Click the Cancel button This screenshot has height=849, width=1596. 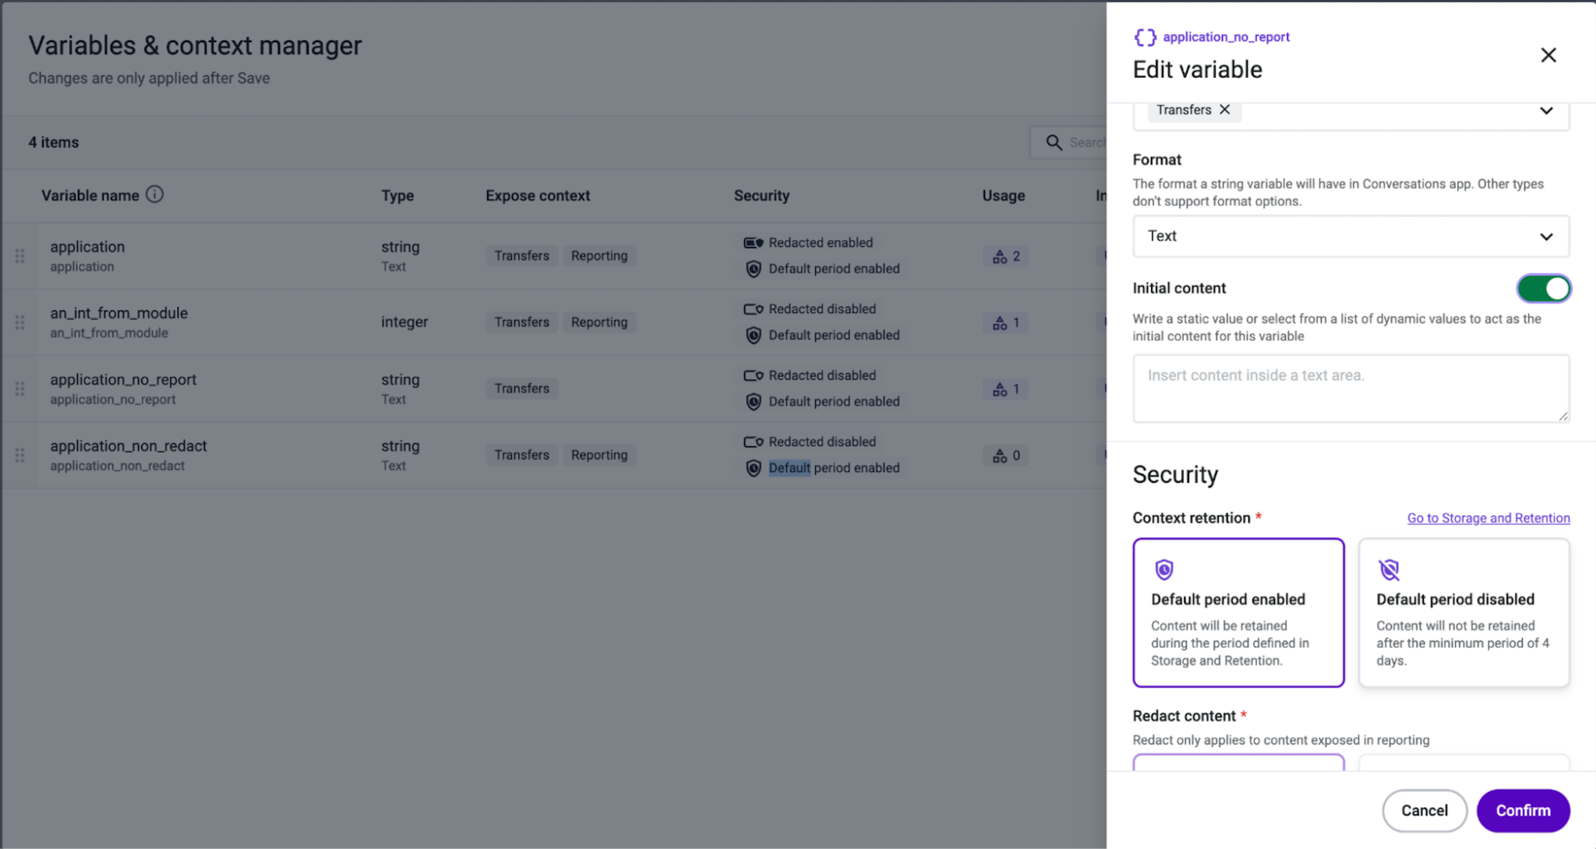pos(1424,810)
